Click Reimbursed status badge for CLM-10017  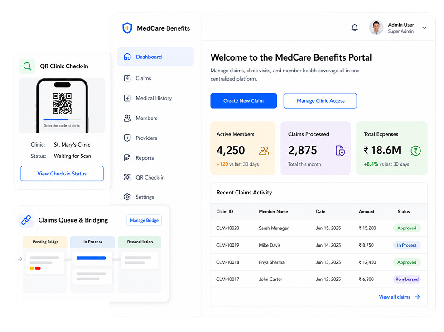tap(407, 279)
